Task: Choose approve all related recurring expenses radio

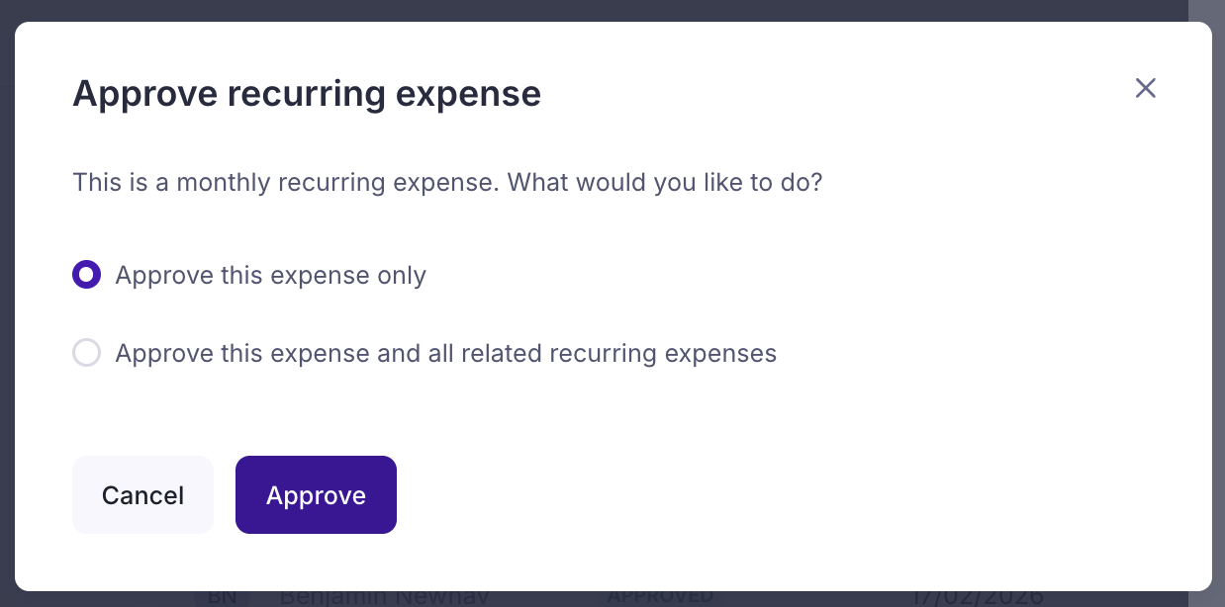Action: click(x=87, y=353)
